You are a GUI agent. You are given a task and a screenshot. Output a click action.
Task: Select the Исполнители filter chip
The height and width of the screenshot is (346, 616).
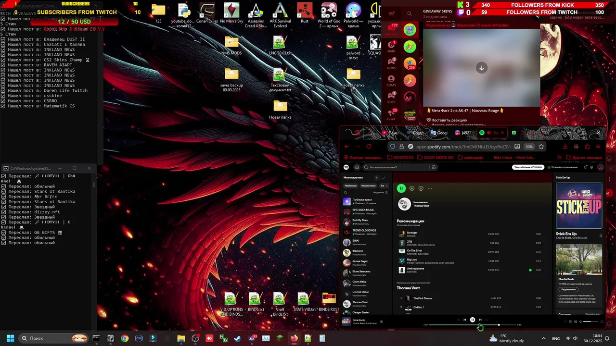(368, 185)
